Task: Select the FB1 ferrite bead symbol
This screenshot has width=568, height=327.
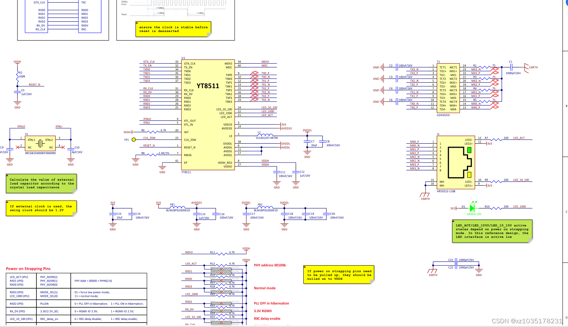Action: 178,207
